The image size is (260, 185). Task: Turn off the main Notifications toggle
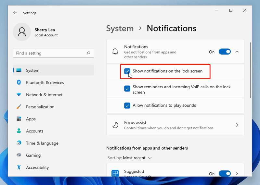(x=225, y=52)
